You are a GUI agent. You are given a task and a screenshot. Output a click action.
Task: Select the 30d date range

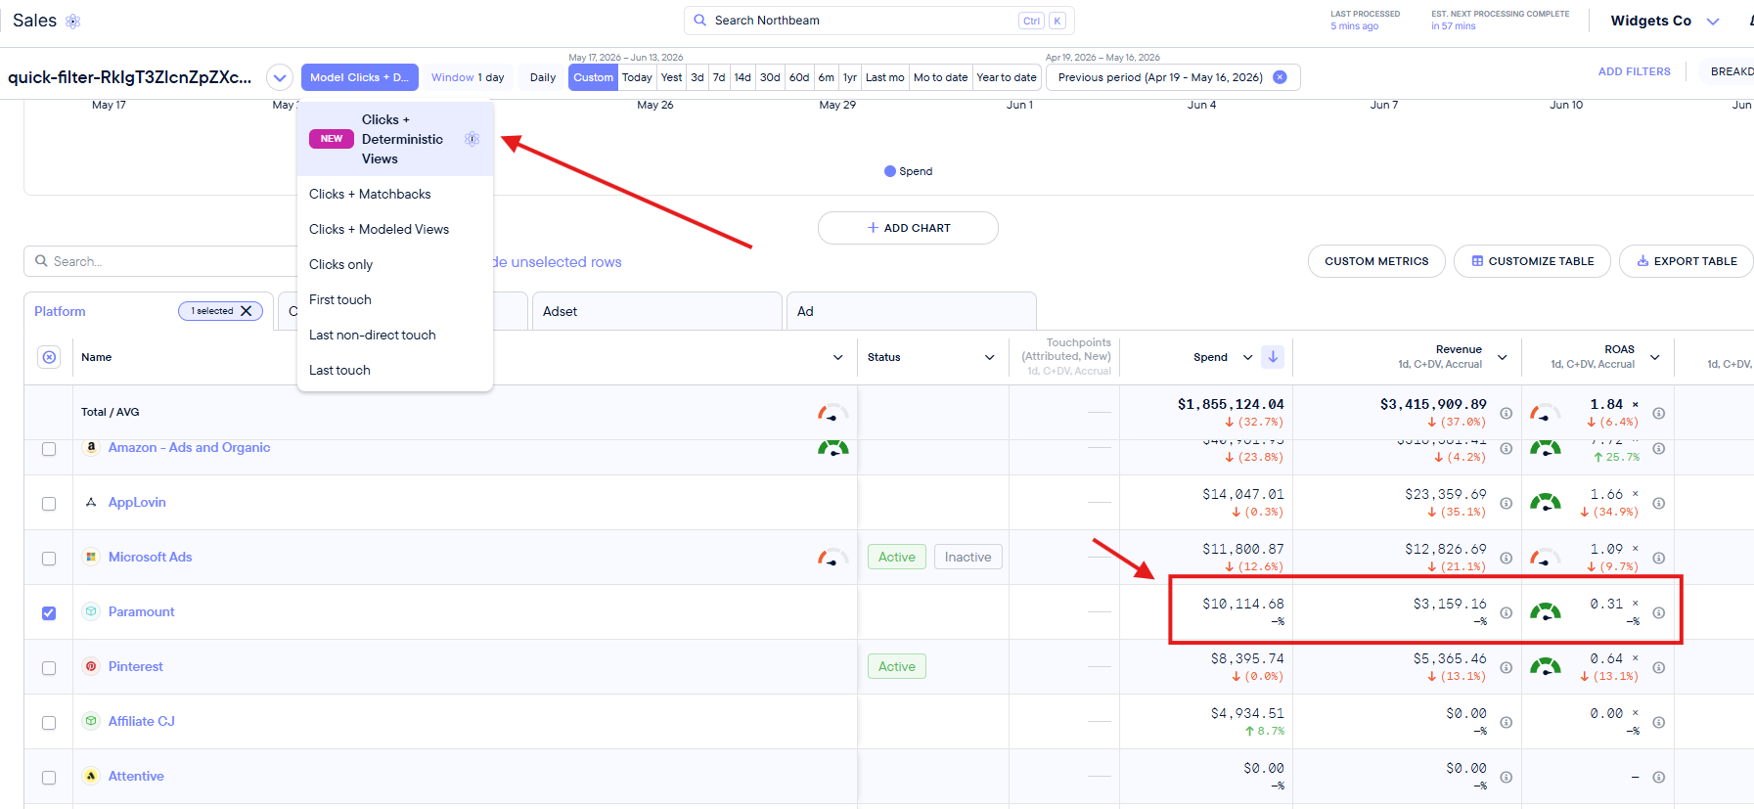point(770,77)
